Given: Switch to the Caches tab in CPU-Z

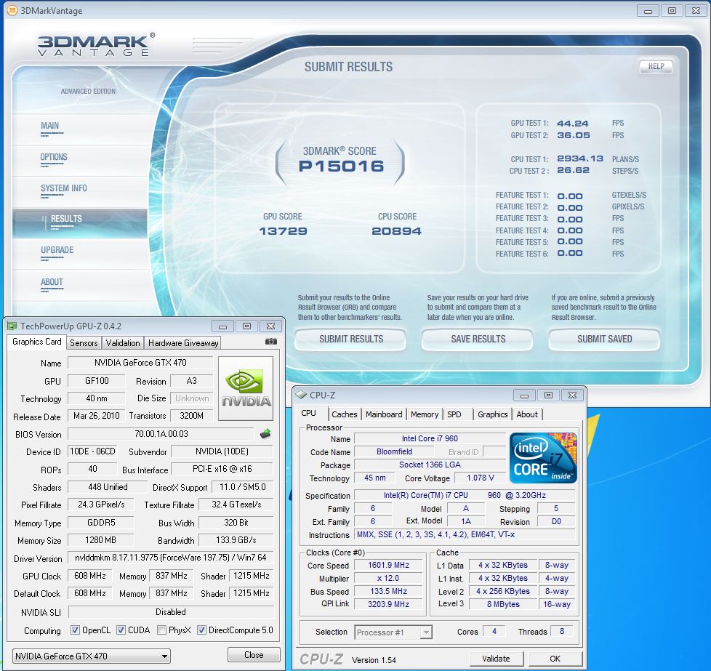Looking at the screenshot, I should 344,414.
